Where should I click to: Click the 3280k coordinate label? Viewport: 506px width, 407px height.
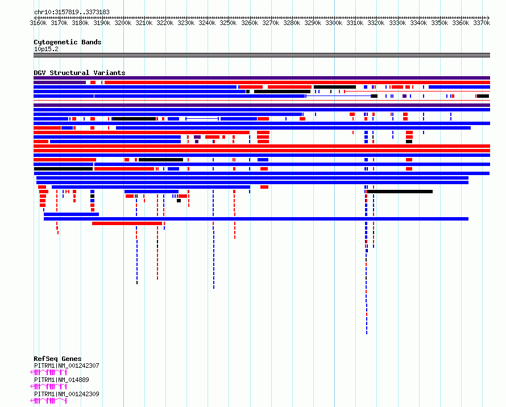[292, 23]
